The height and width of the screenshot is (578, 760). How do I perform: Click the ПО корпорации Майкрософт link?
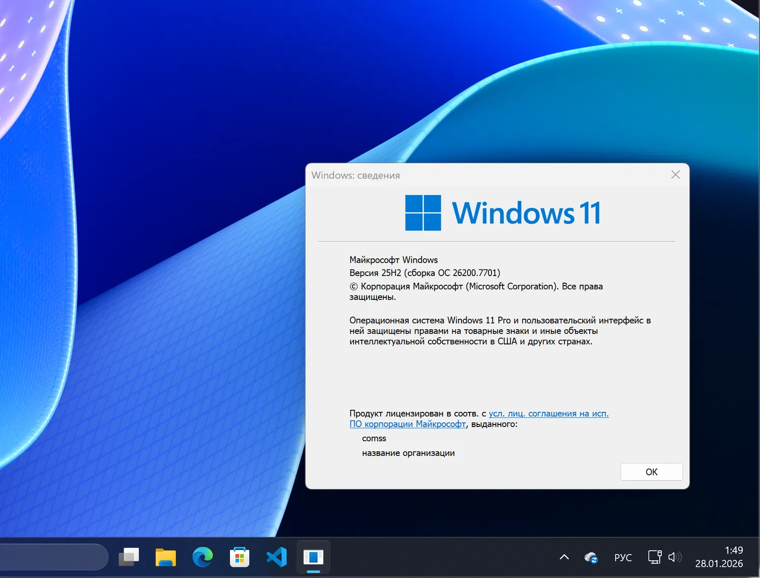click(x=407, y=424)
